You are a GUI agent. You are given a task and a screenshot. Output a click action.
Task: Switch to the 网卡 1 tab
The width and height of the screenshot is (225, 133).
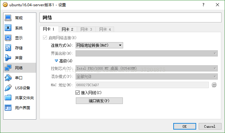(x=49, y=29)
